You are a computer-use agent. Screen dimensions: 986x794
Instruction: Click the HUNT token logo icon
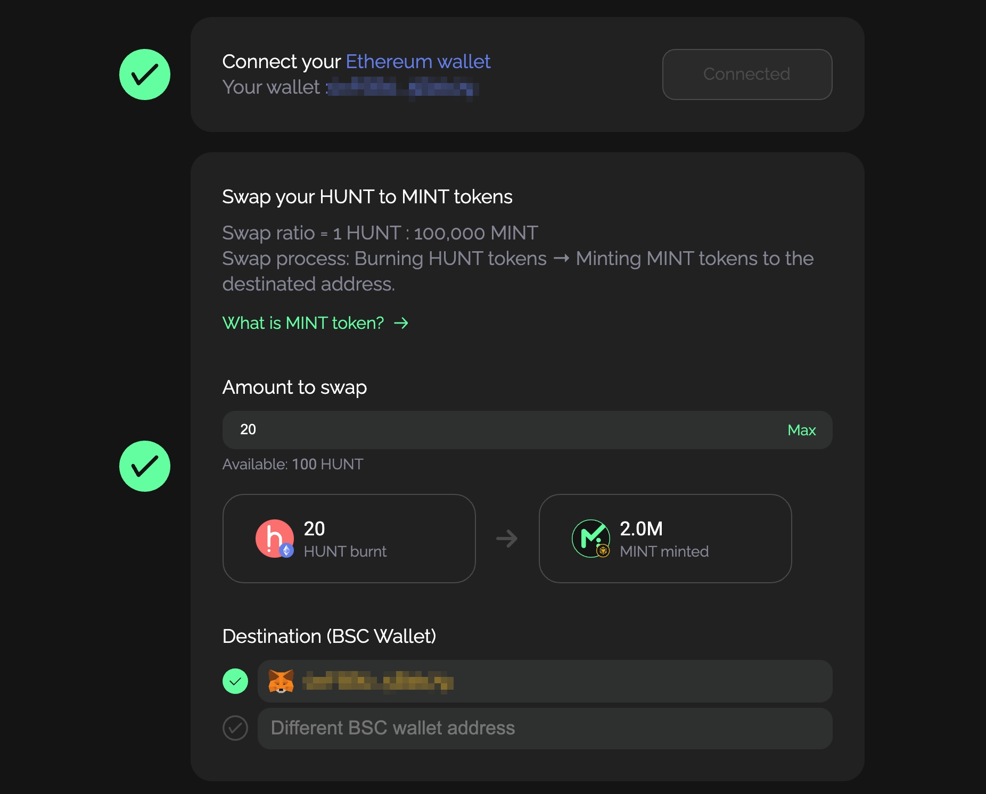[x=274, y=539]
